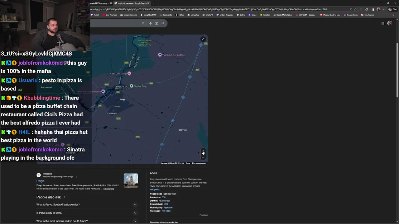Open the Live YouTube bookmark
Viewport: 399px width, 224px height.
[x=109, y=15]
